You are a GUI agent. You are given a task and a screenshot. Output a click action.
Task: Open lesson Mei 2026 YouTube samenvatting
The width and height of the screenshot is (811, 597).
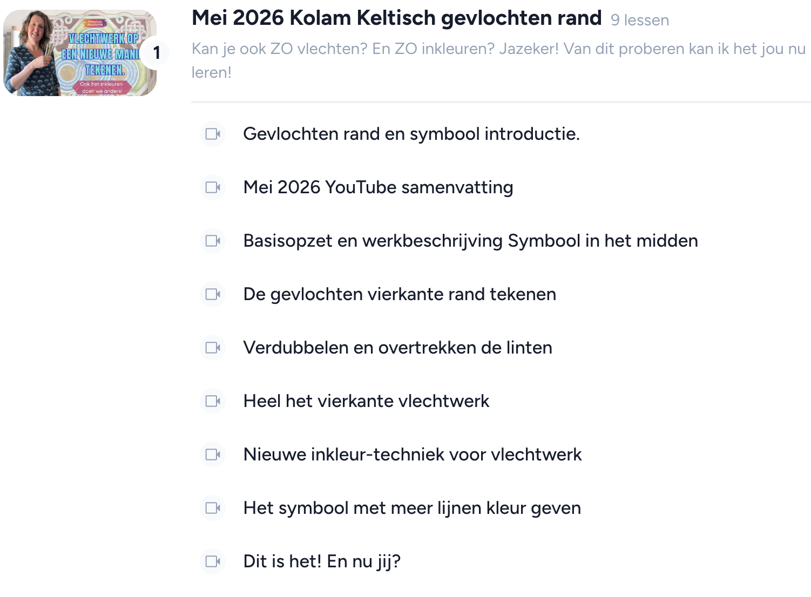click(x=378, y=187)
